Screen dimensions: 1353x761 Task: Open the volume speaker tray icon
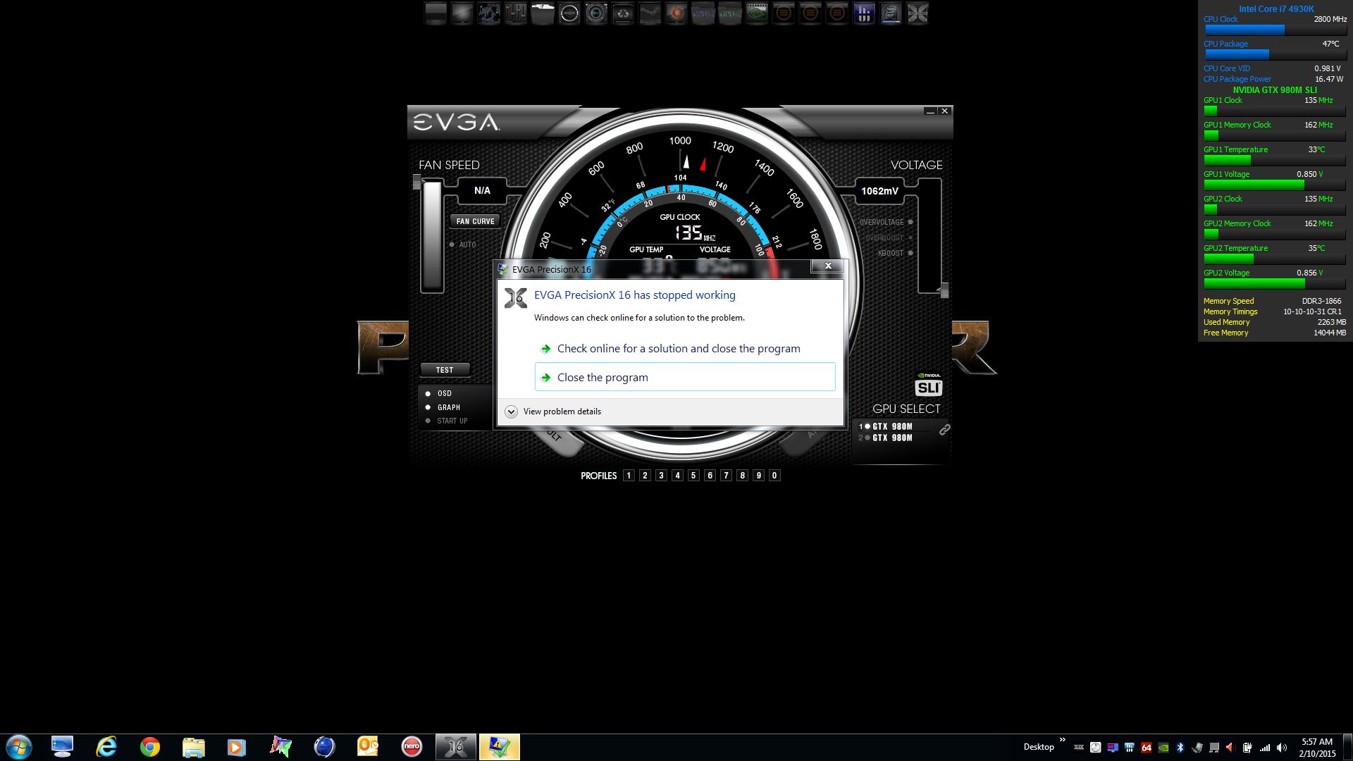click(1282, 748)
